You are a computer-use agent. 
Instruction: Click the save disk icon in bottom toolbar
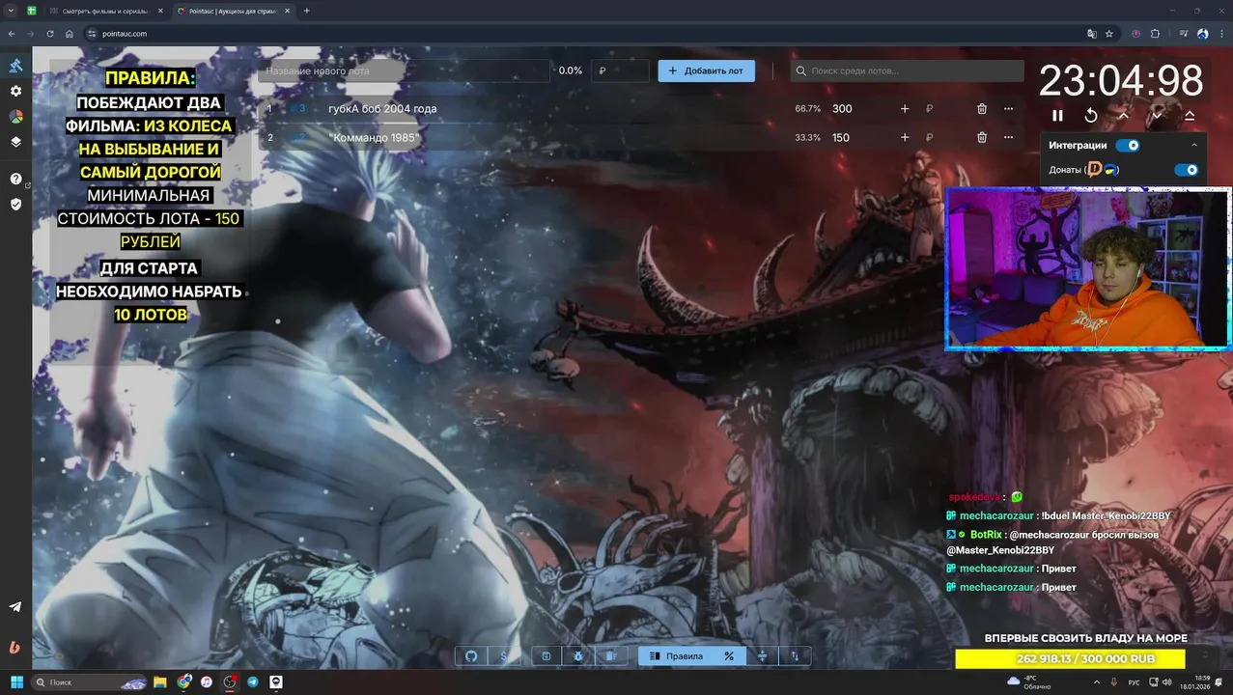(546, 656)
